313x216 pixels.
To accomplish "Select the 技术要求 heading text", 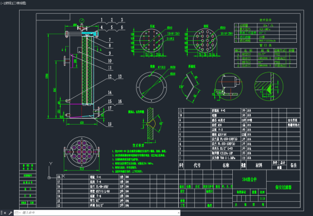I will (138, 145).
